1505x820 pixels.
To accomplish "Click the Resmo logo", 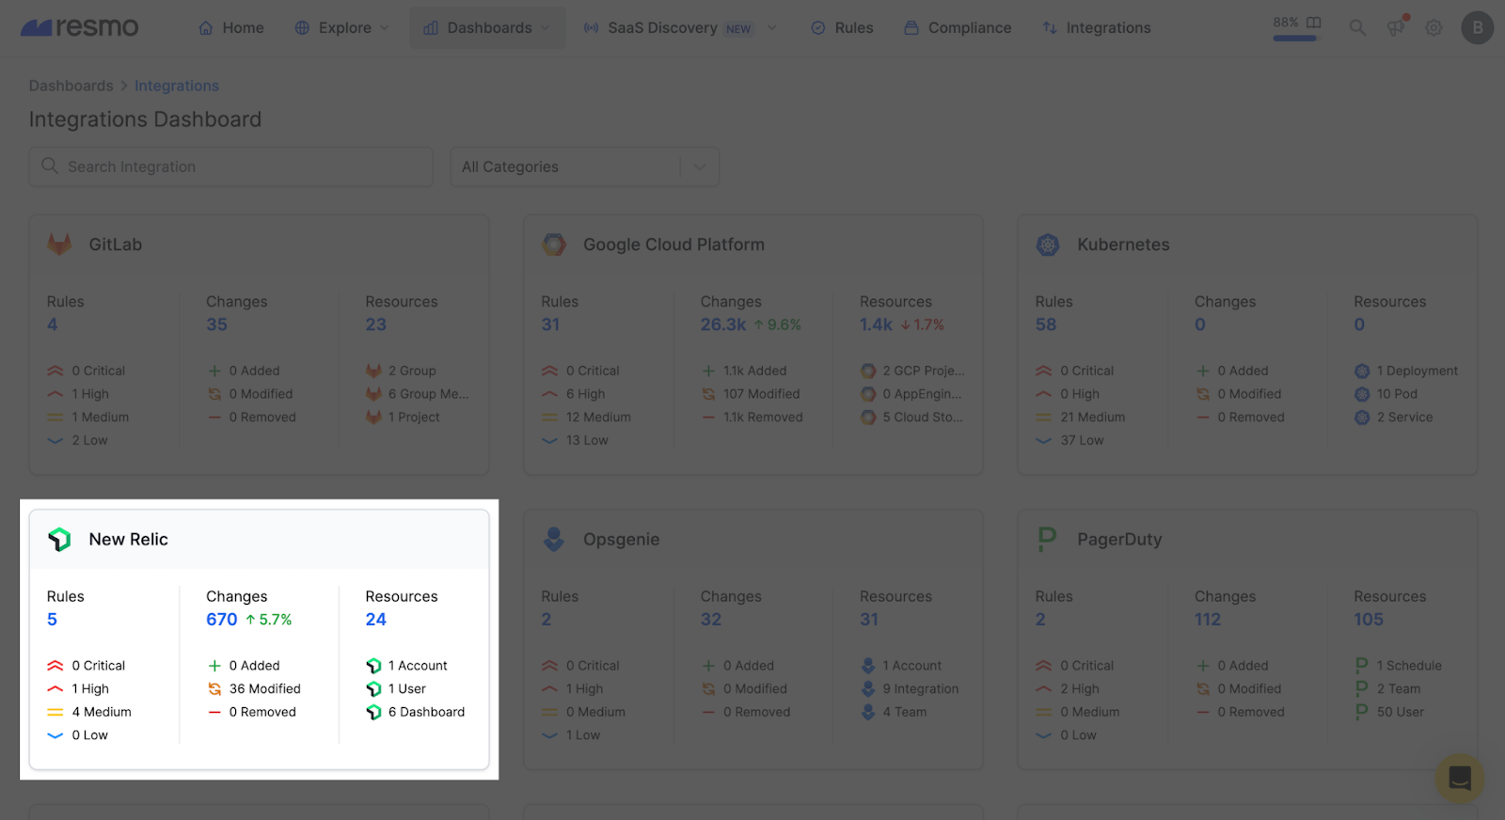I will coord(80,28).
